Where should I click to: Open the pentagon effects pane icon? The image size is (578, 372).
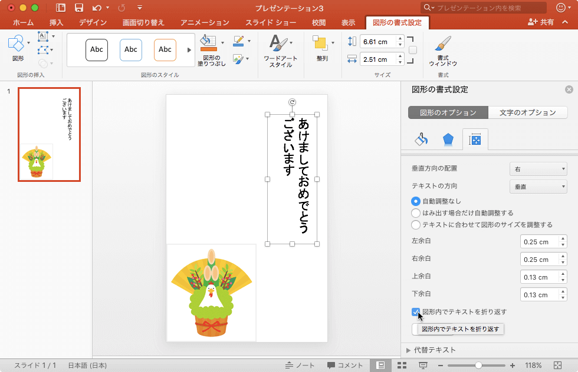click(x=448, y=139)
